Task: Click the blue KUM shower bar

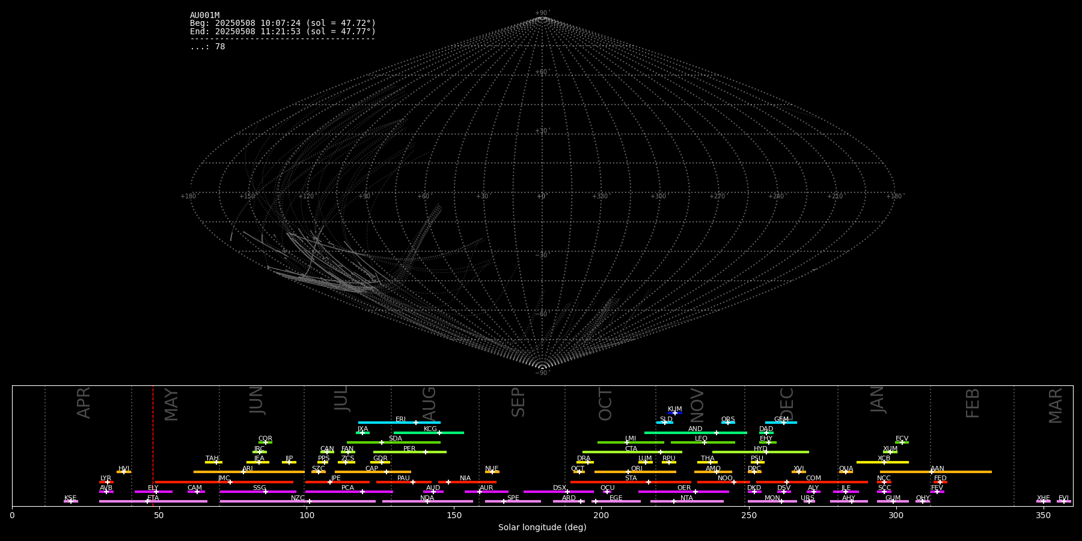Action: click(675, 413)
